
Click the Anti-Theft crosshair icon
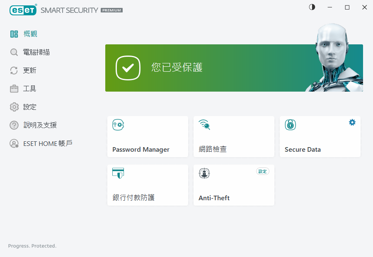(x=204, y=173)
